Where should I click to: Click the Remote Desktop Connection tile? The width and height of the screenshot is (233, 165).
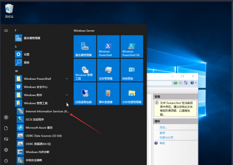85,94
